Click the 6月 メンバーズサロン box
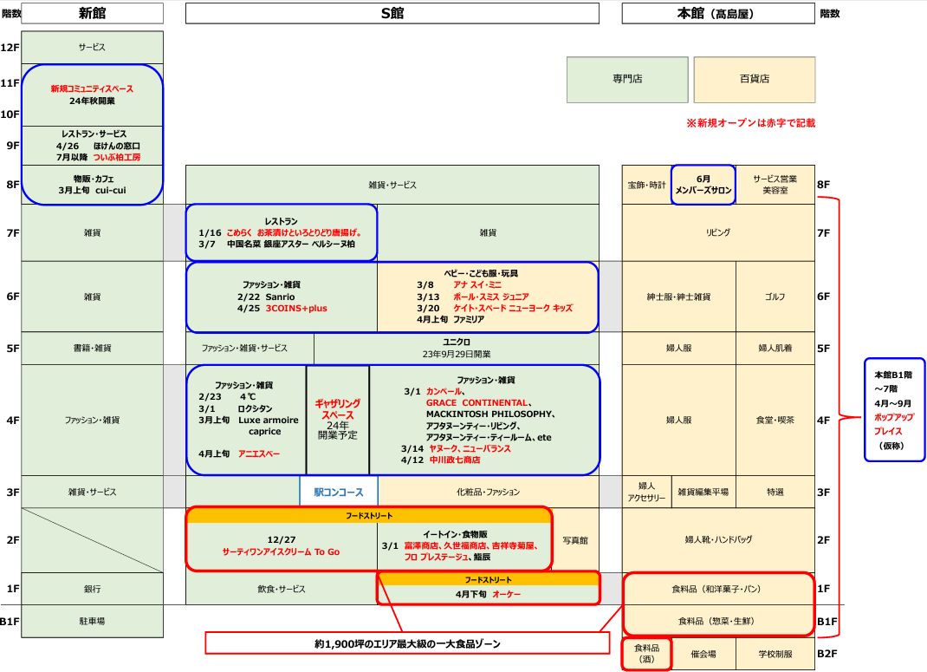This screenshot has height=672, width=927. (x=703, y=185)
